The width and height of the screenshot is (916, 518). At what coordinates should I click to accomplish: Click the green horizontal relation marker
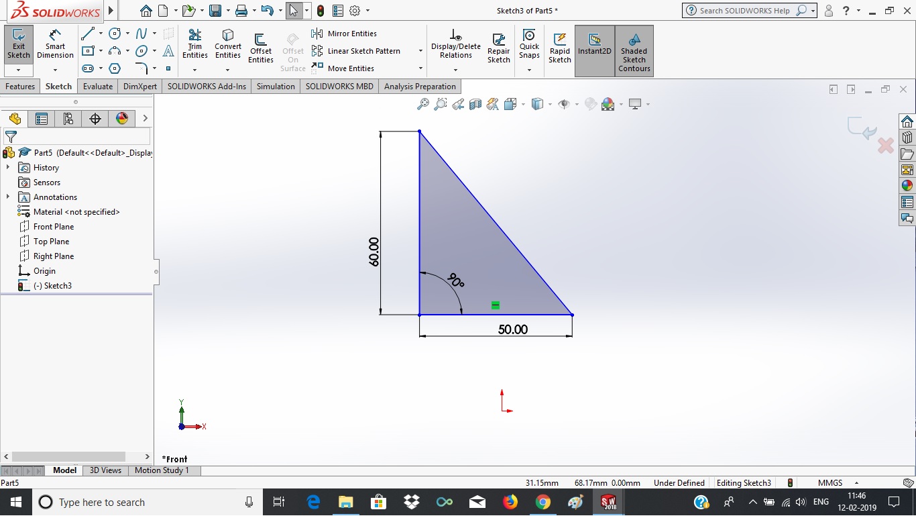(496, 305)
